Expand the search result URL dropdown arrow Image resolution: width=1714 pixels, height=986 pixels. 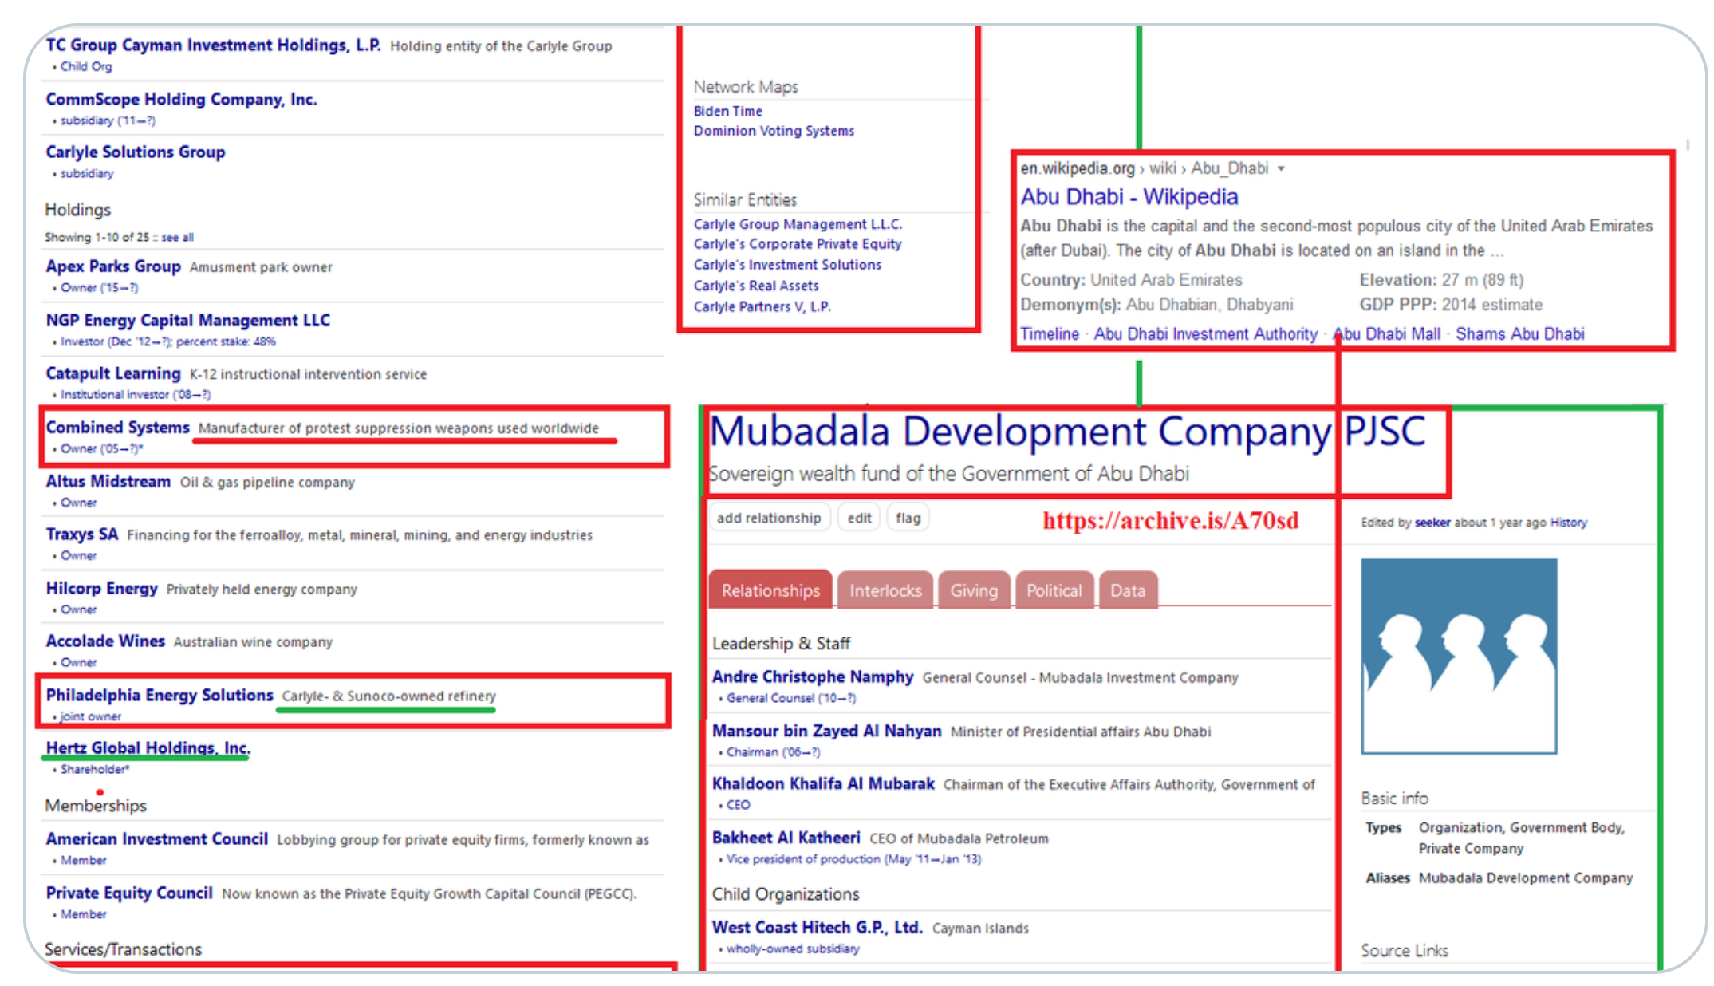[x=1281, y=169]
